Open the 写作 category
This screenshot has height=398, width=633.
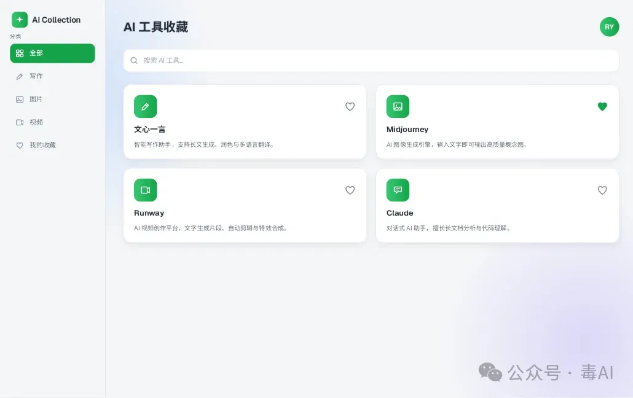click(52, 76)
